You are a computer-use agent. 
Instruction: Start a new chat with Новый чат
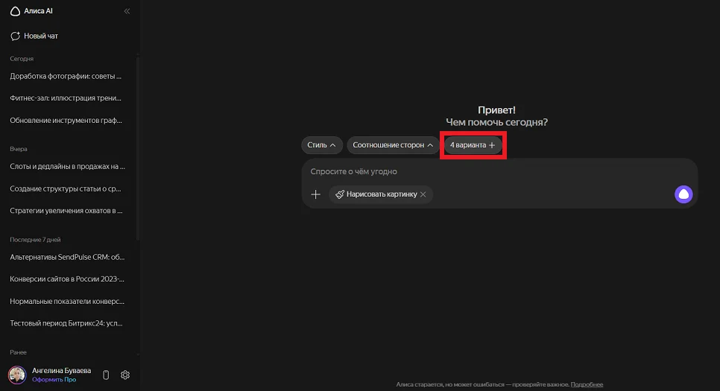click(34, 36)
